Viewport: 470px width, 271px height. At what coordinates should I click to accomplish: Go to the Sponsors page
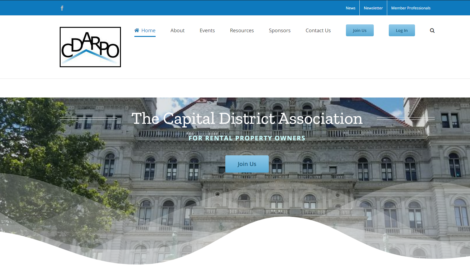pyautogui.click(x=280, y=31)
